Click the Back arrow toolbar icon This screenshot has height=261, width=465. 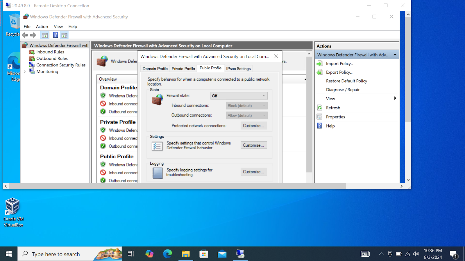coord(25,35)
